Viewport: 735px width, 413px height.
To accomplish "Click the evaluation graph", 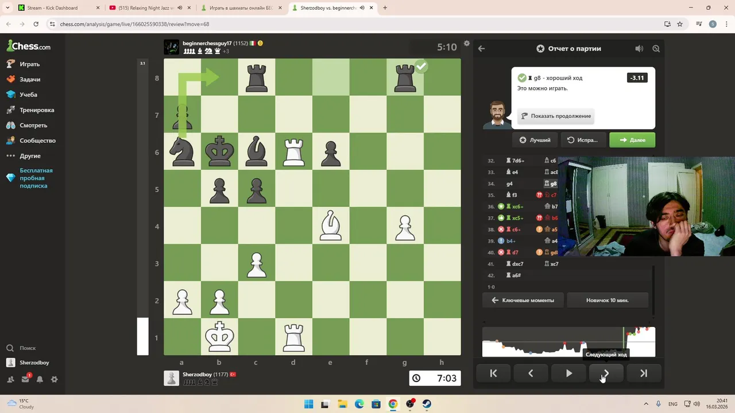I will pos(568,342).
